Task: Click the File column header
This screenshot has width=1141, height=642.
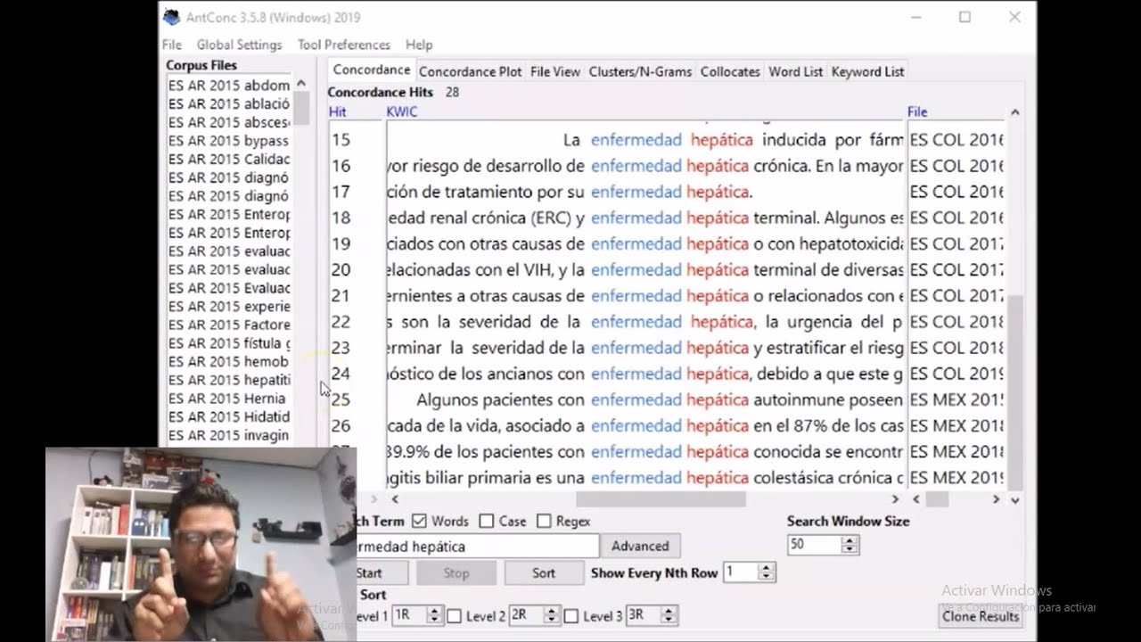Action: tap(917, 111)
